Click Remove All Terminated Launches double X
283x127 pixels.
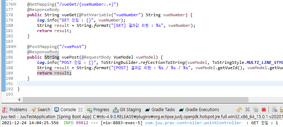click(256, 109)
